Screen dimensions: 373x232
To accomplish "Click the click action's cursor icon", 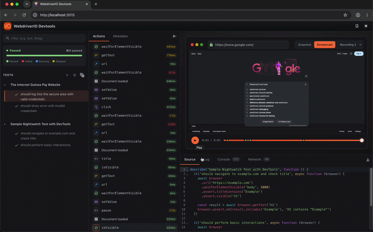I will (x=96, y=107).
